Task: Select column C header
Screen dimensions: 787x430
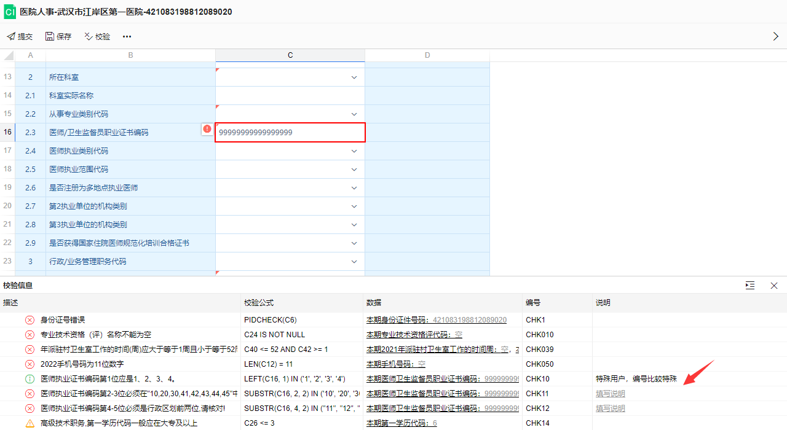Action: pos(290,55)
